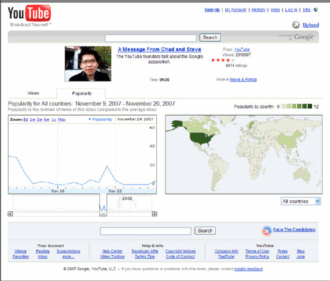This screenshot has width=330, height=281.
Task: Click the Face The Candidates star icon
Action: (x=267, y=231)
